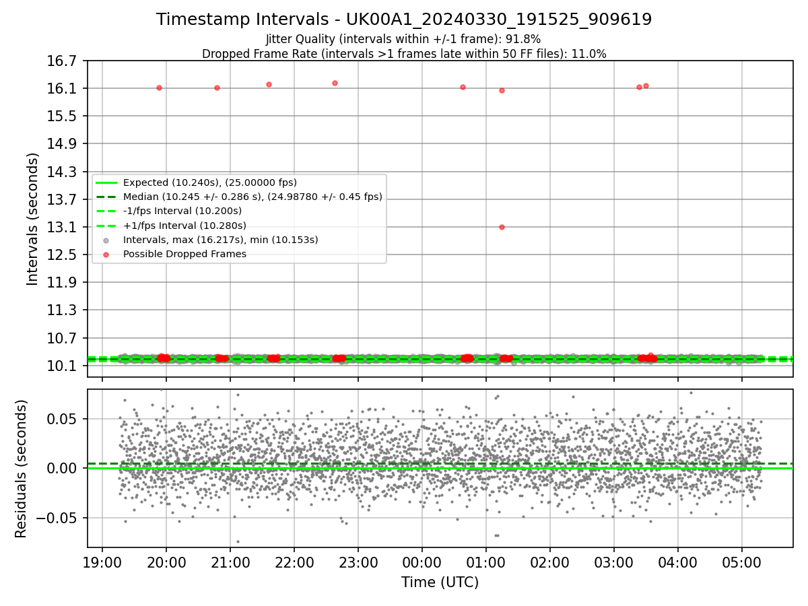Image resolution: width=808 pixels, height=606 pixels.
Task: Select the 'Jitter Quality' subtitle line
Action: (x=403, y=39)
